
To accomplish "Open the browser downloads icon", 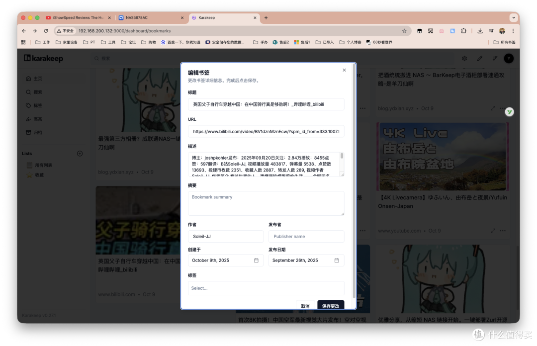I will [480, 31].
